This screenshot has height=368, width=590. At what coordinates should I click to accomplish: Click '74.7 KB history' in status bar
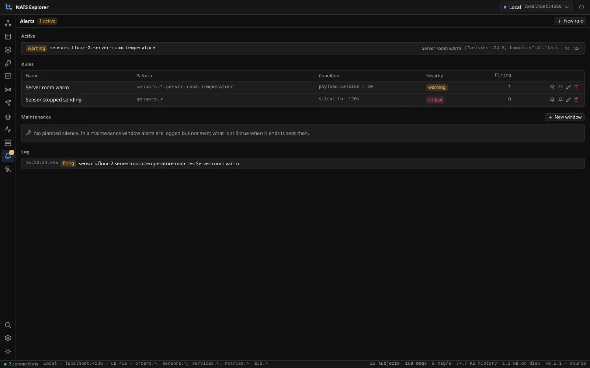tap(476, 364)
